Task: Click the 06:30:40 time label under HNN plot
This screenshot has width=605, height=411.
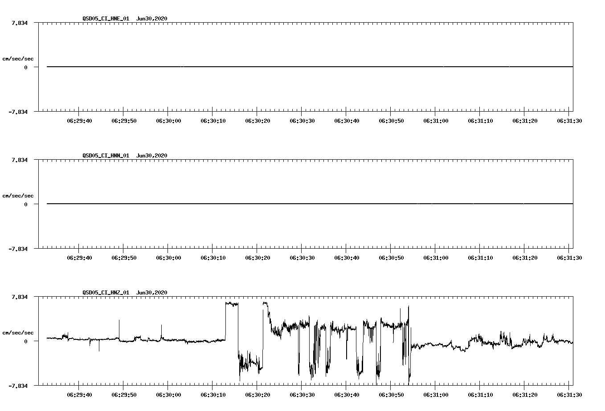Action: pyautogui.click(x=347, y=258)
